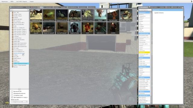Spawn the Личинка муравьиного льва NPC
Viewport: 193px width, 108px height.
[x=49, y=15]
